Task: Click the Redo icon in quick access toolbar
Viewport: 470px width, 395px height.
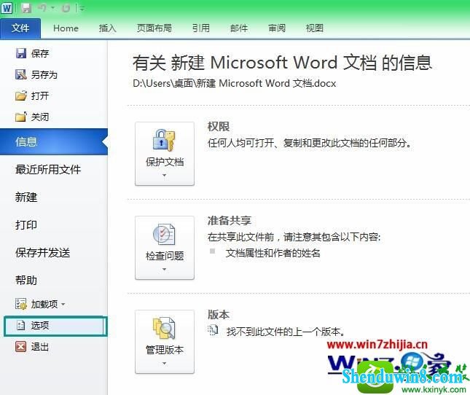Action: click(x=66, y=8)
